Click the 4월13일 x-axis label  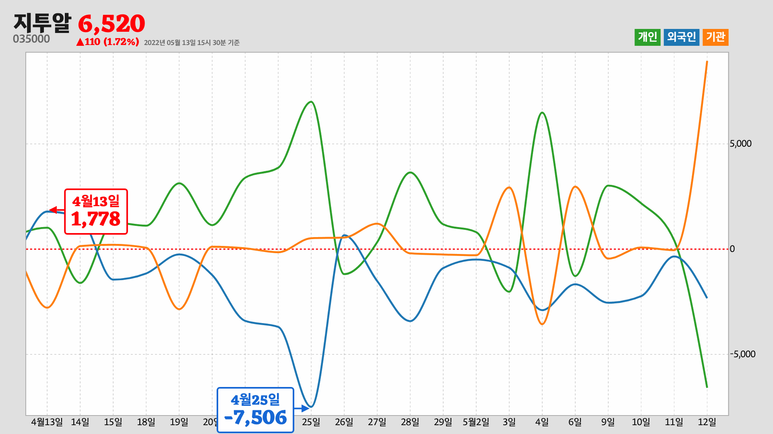click(x=47, y=422)
